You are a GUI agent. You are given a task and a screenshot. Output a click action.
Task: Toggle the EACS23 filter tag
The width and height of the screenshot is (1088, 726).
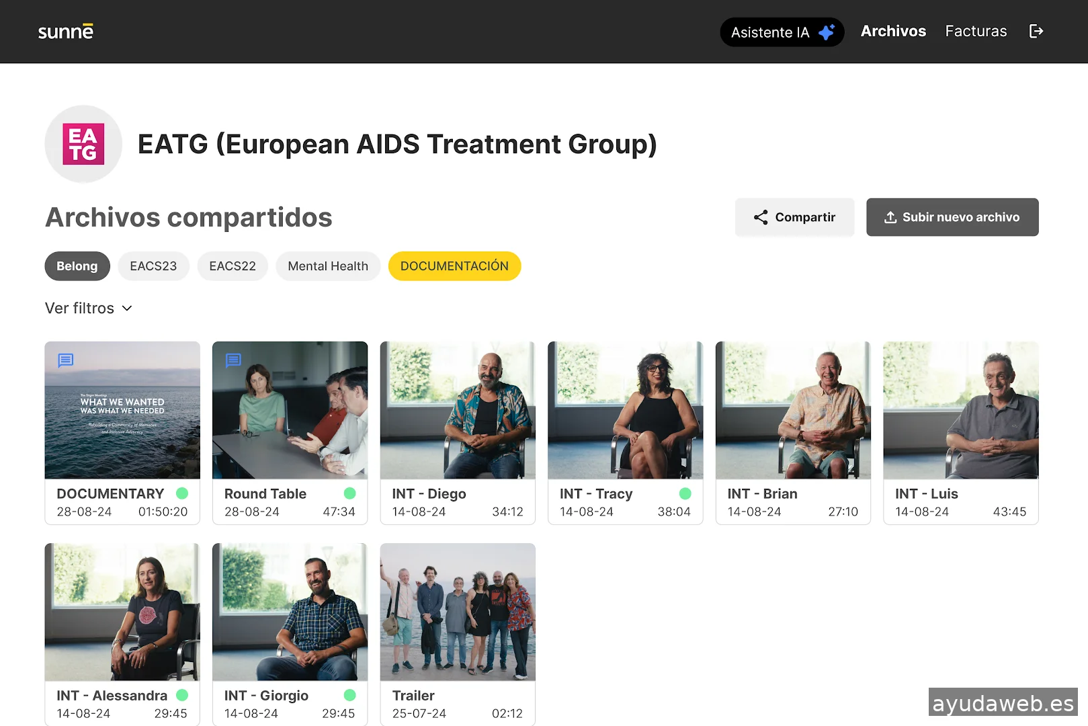[x=153, y=266]
